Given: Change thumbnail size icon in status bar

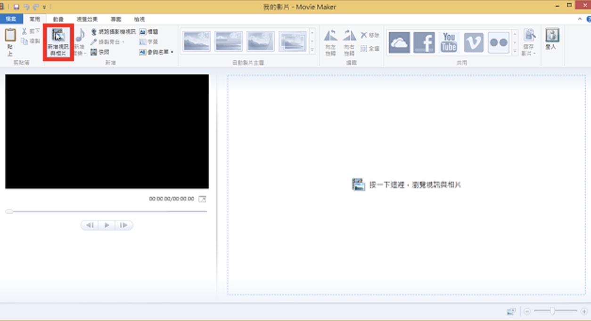Looking at the screenshot, I should pyautogui.click(x=511, y=312).
